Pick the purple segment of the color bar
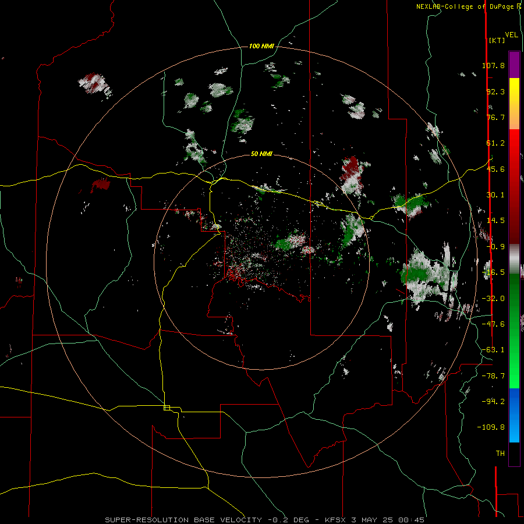Viewport: 524px width, 524px height. (514, 65)
